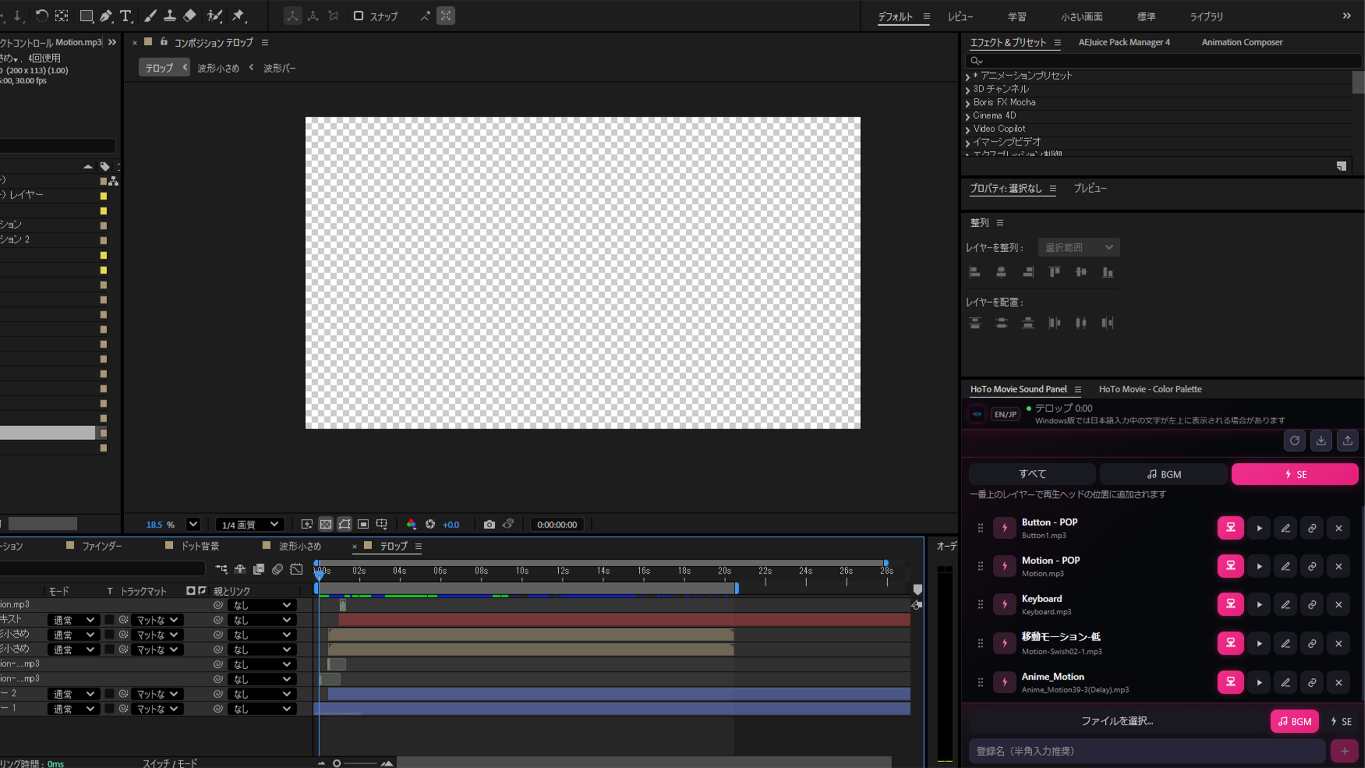Click the export upload icon in the Sound Panel
The width and height of the screenshot is (1365, 768).
click(x=1347, y=441)
